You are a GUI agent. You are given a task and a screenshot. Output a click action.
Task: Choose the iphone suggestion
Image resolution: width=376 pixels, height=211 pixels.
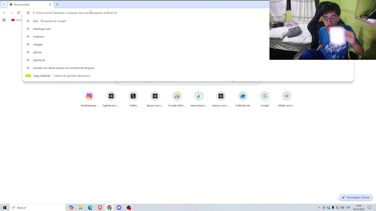(188, 52)
